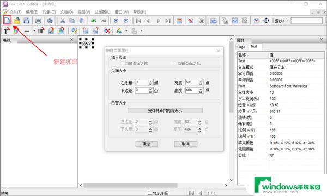
Task: Click the delete page X icon
Action: tap(201, 21)
